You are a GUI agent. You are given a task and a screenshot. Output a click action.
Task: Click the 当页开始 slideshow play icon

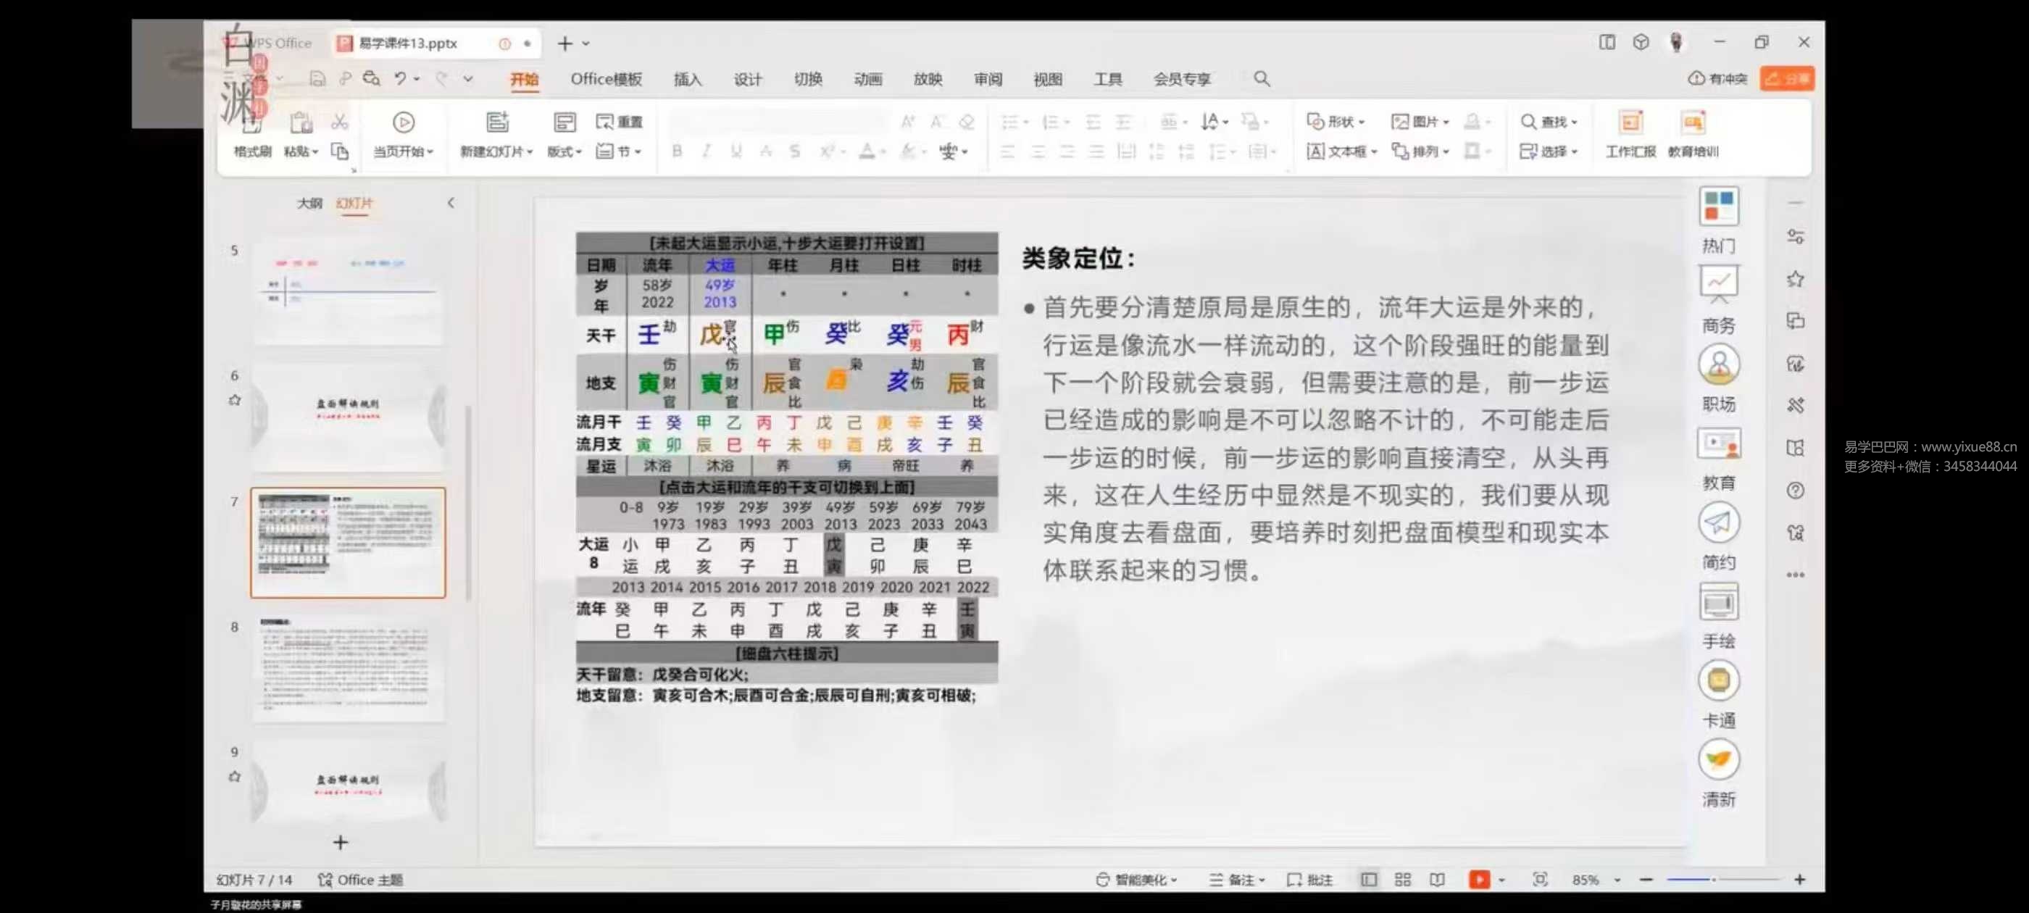[404, 123]
